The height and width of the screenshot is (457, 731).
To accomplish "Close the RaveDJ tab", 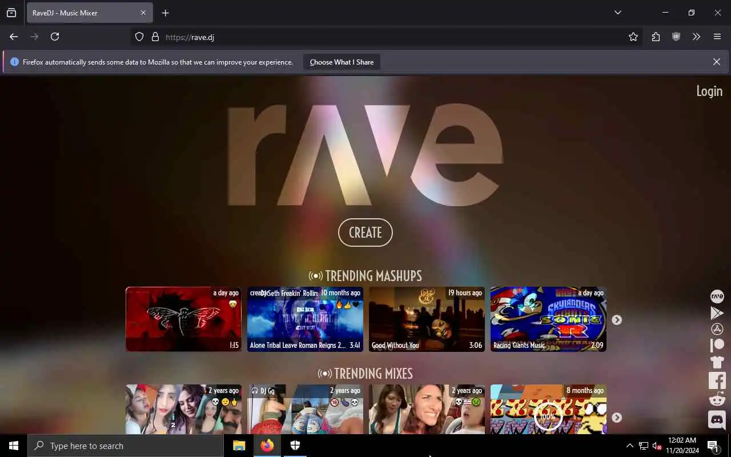I will [143, 13].
